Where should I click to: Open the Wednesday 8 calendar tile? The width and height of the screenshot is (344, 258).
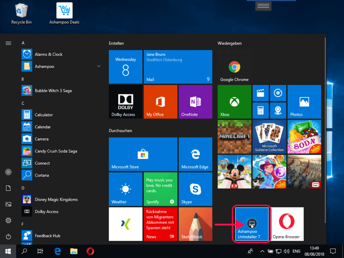[x=126, y=67]
